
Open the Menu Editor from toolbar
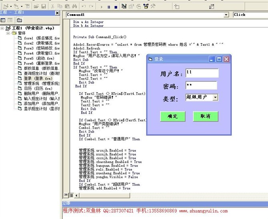(x=27, y=6)
